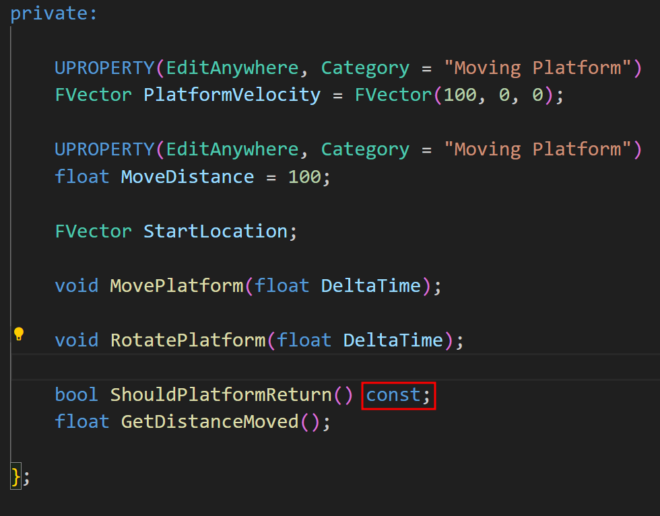Image resolution: width=660 pixels, height=516 pixels.
Task: Click the value '100' in MoveDistance assignment
Action: pos(304,177)
